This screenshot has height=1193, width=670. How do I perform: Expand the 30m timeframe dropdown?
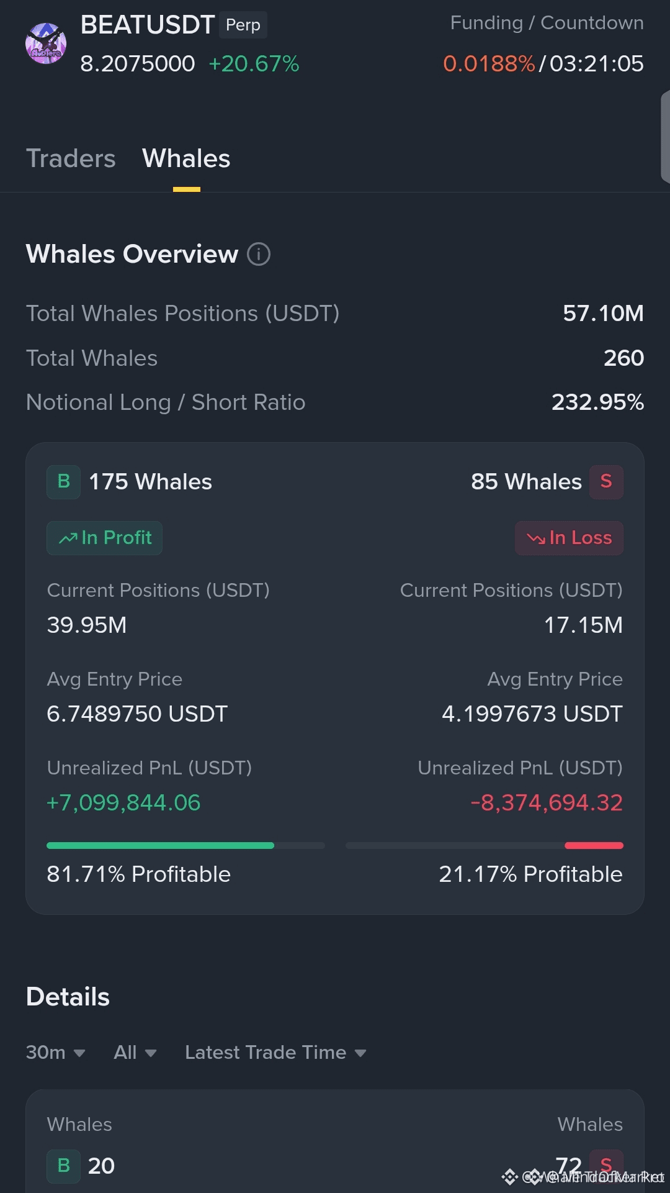pyautogui.click(x=55, y=1053)
